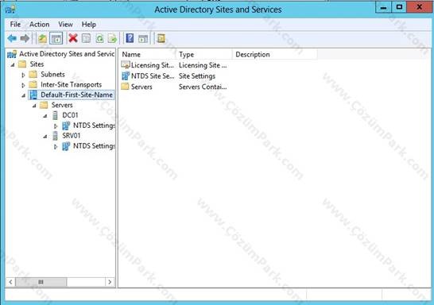Open the Help menu

88,25
